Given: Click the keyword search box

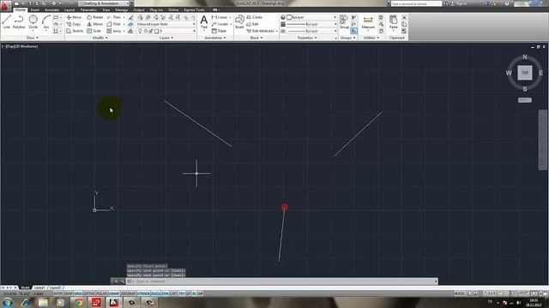Looking at the screenshot, I should (416, 3).
